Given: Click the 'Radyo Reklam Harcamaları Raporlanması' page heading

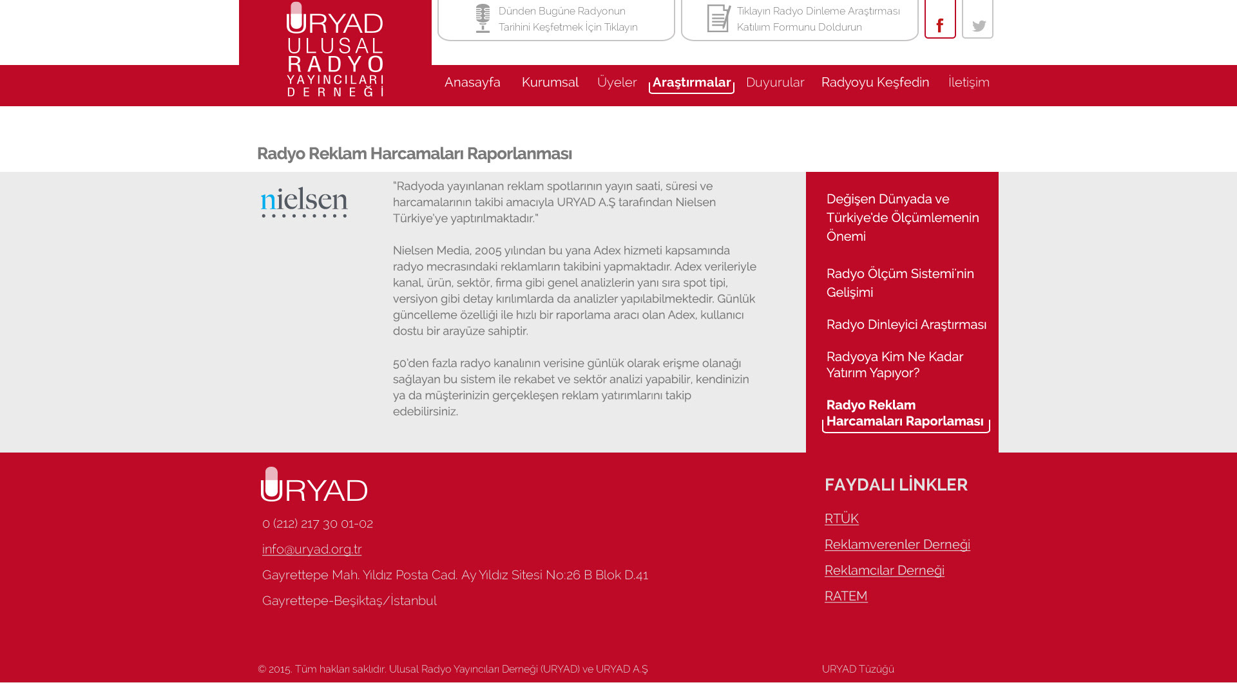Looking at the screenshot, I should (x=414, y=154).
